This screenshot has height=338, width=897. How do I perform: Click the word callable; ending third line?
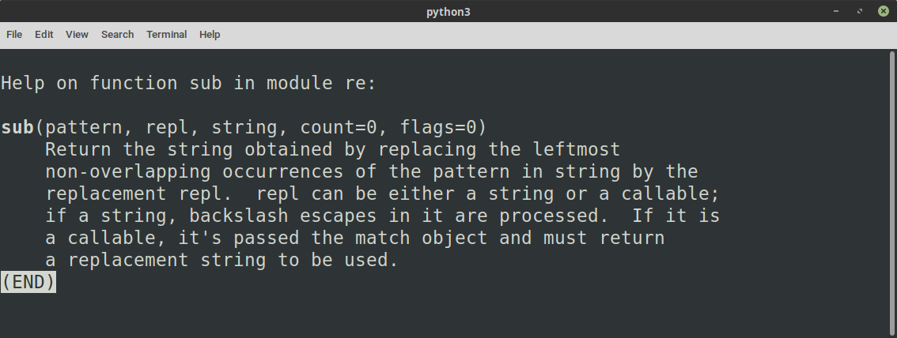coord(671,194)
